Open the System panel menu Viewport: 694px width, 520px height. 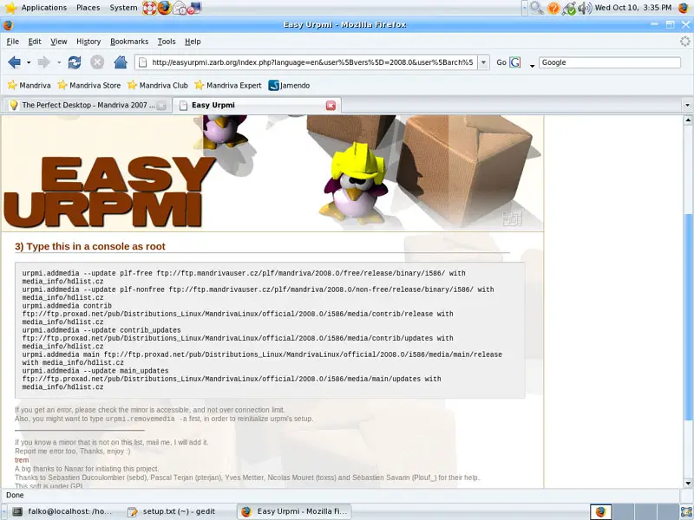pyautogui.click(x=123, y=8)
